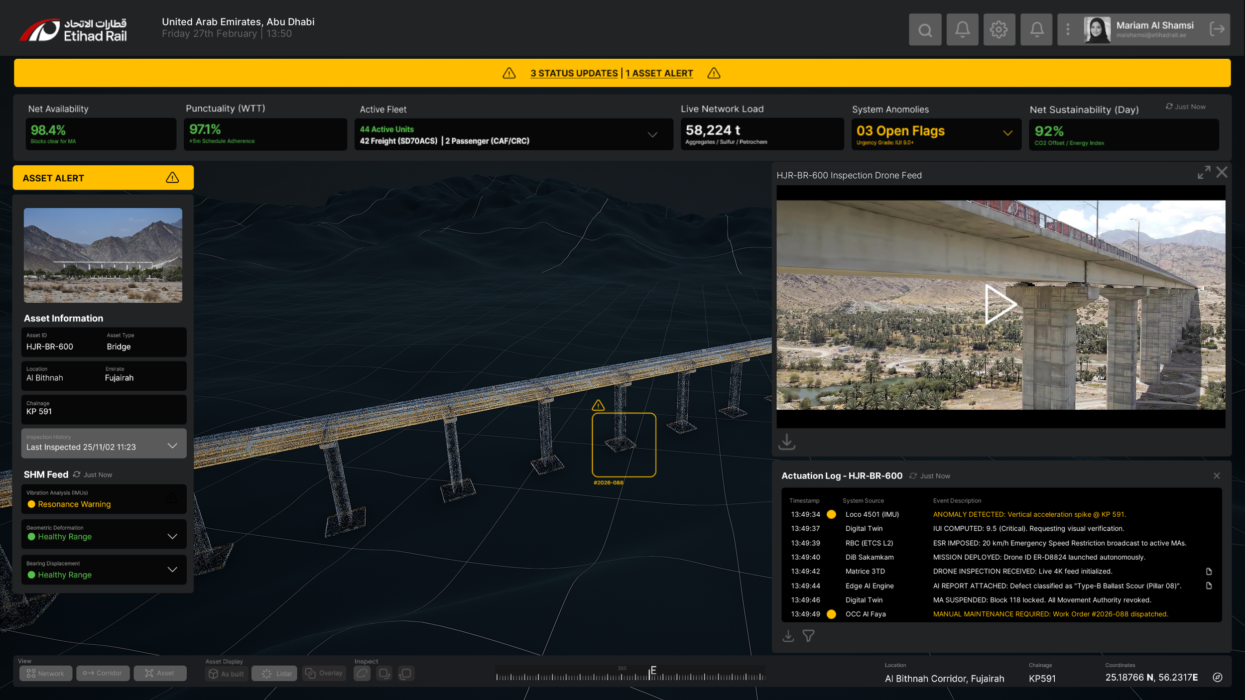The height and width of the screenshot is (700, 1245).
Task: Open attached file for AI report entry
Action: (x=1209, y=586)
